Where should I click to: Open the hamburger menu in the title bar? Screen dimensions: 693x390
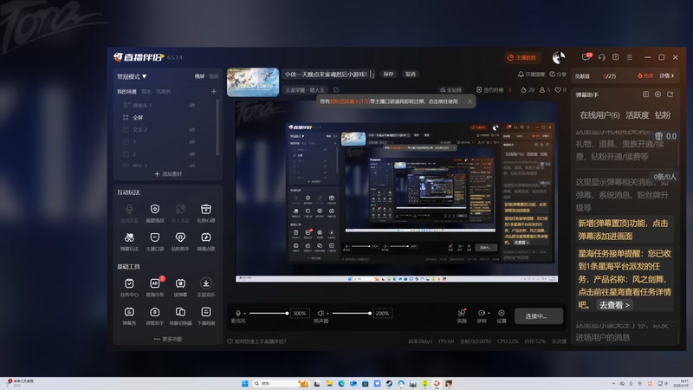point(630,57)
